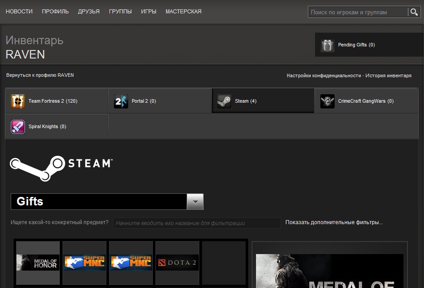Click the Steam tab logo icon
Image resolution: width=424 pixels, height=288 pixels.
tap(224, 101)
